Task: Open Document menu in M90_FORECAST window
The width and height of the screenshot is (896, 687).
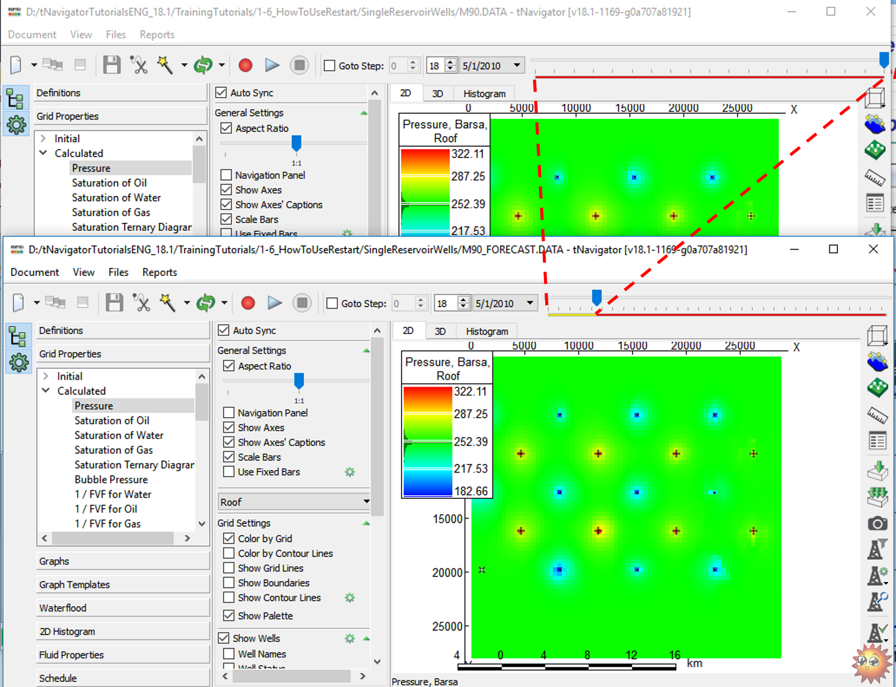Action: (35, 272)
